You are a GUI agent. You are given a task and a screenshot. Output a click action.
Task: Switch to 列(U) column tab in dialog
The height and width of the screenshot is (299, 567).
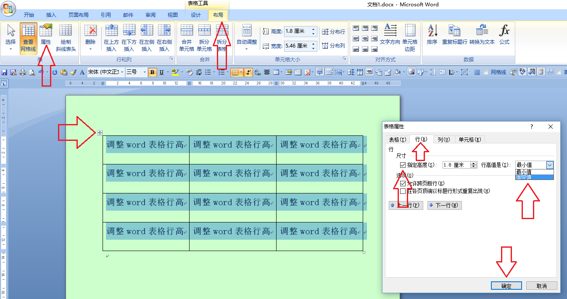443,140
